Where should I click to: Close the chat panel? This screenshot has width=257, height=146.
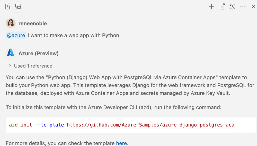point(253,7)
